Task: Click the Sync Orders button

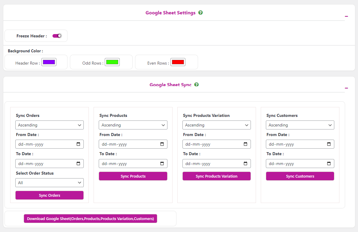Action: [50, 196]
